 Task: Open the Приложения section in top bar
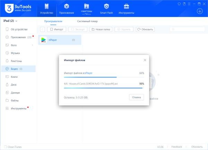click(67, 9)
